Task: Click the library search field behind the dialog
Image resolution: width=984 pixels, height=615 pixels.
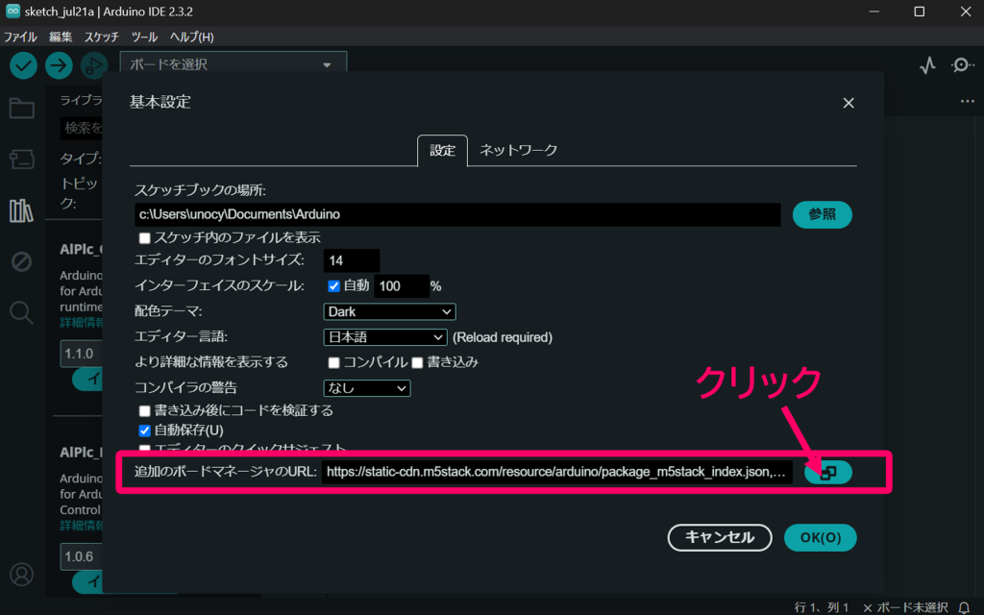Action: point(82,128)
